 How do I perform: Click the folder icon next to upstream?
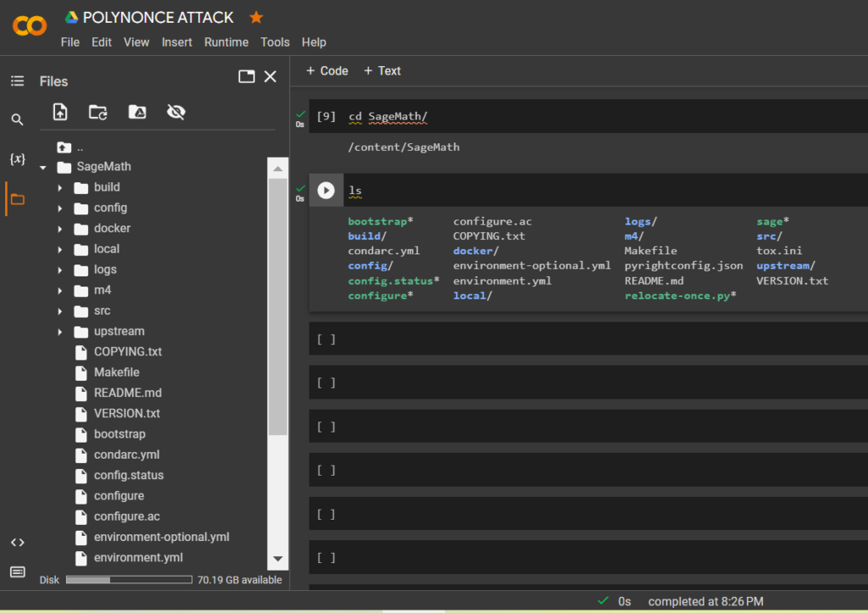[x=81, y=332]
